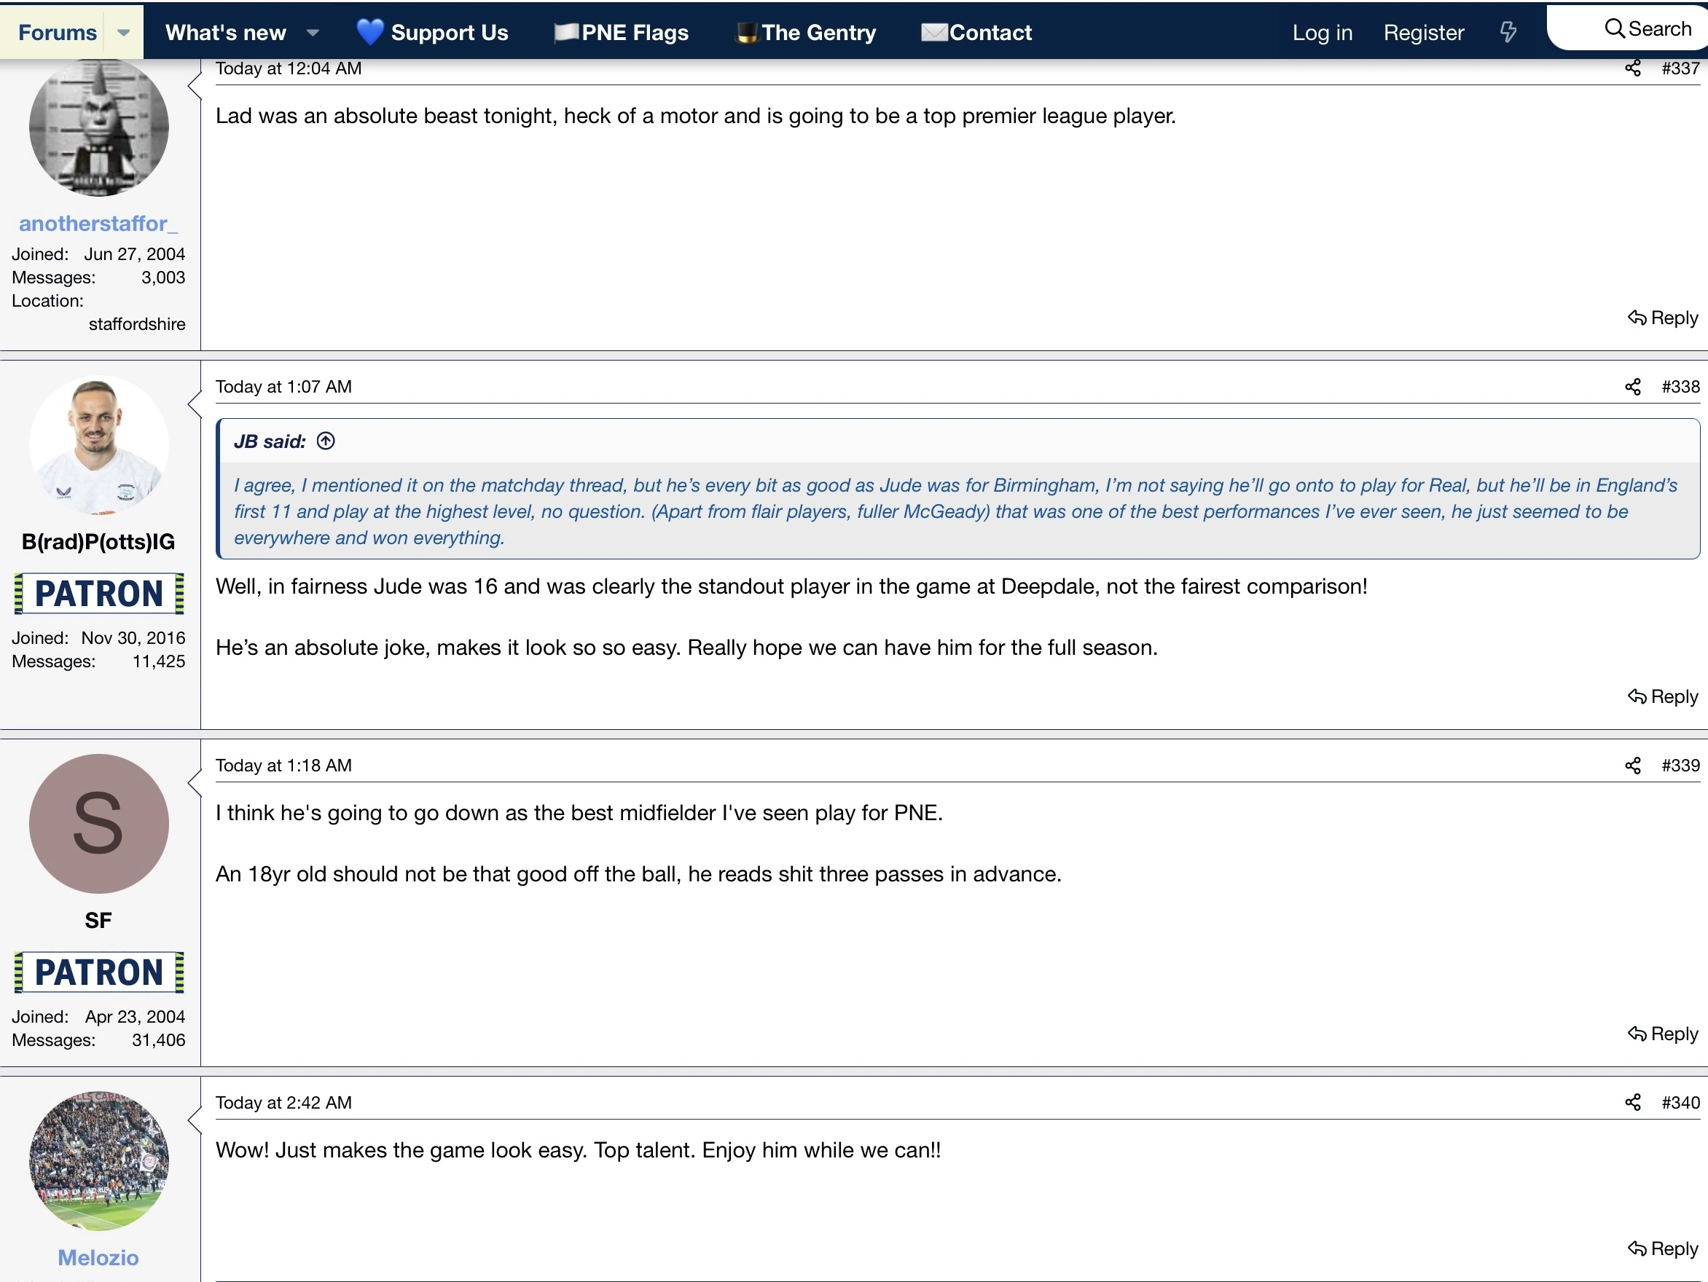Click share icon on post #337
This screenshot has height=1282, width=1708.
1632,68
